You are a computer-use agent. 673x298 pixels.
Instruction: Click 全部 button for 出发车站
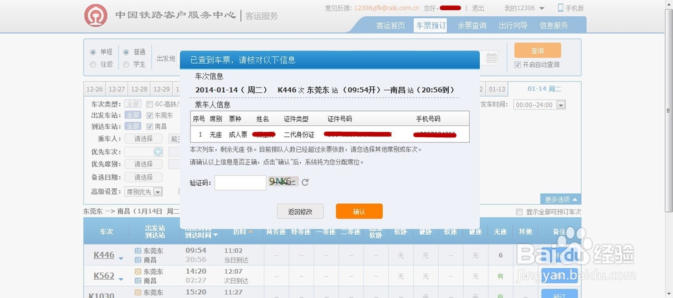click(133, 115)
